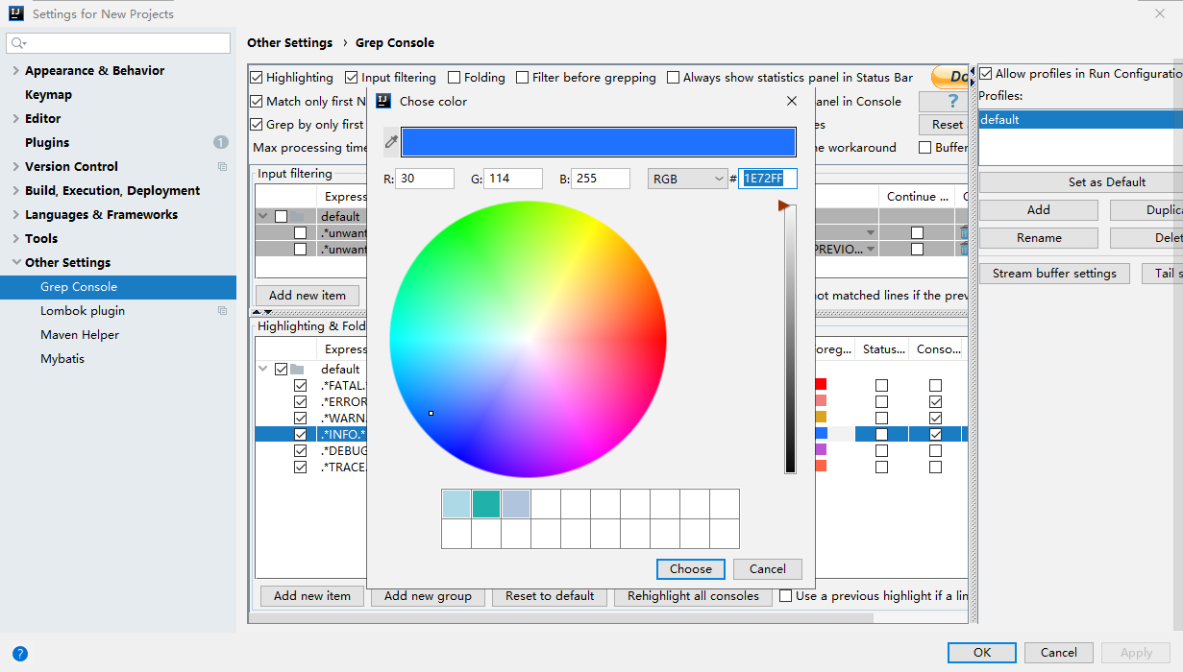Click the help question mark in bottom-left corner

point(19,654)
